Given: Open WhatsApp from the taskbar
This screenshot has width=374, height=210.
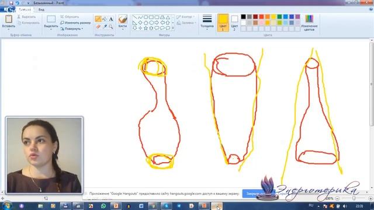Looking at the screenshot, I should [103, 206].
